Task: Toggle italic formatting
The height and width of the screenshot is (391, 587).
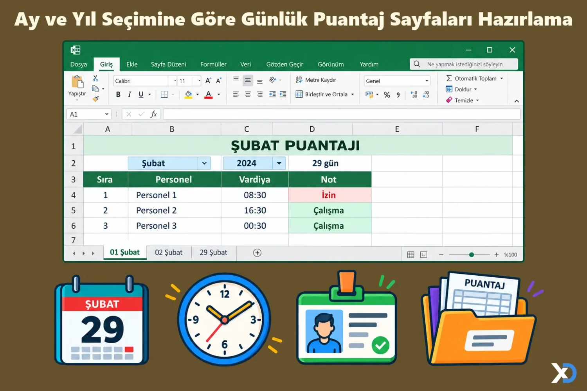Action: [x=130, y=94]
